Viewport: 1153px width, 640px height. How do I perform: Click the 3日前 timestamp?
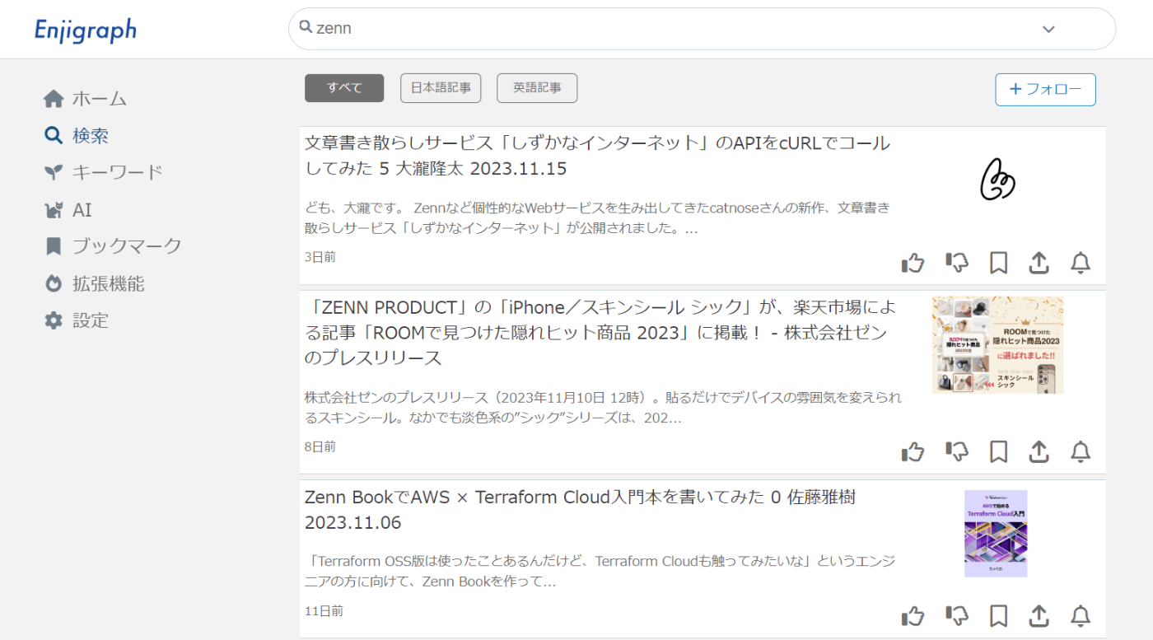(320, 257)
